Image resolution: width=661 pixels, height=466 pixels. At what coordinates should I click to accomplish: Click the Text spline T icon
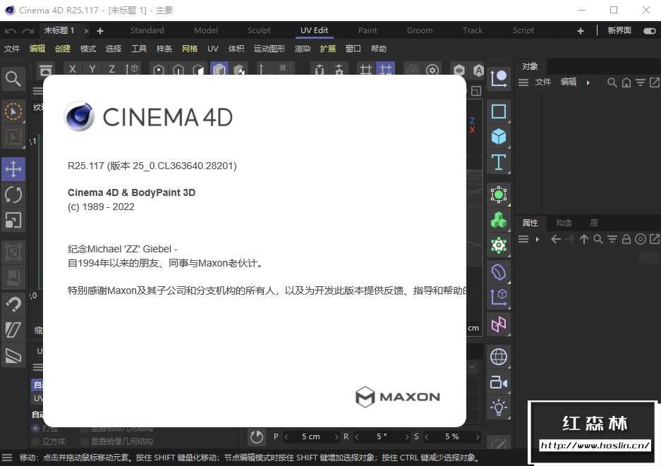click(499, 162)
